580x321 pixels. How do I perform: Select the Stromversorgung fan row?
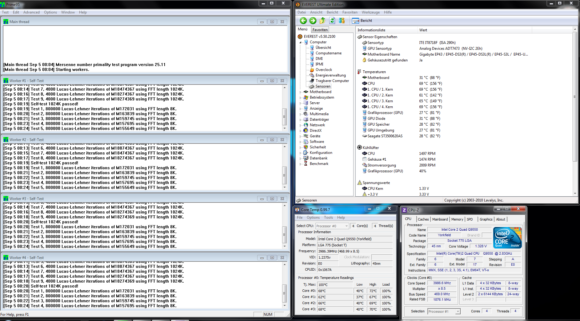(x=398, y=165)
